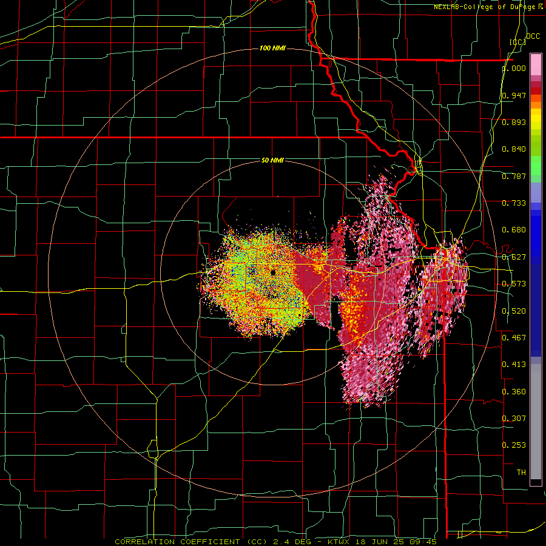Click the black KTWX radar site dot
Viewport: 546px width, 546px height.
pyautogui.click(x=273, y=272)
